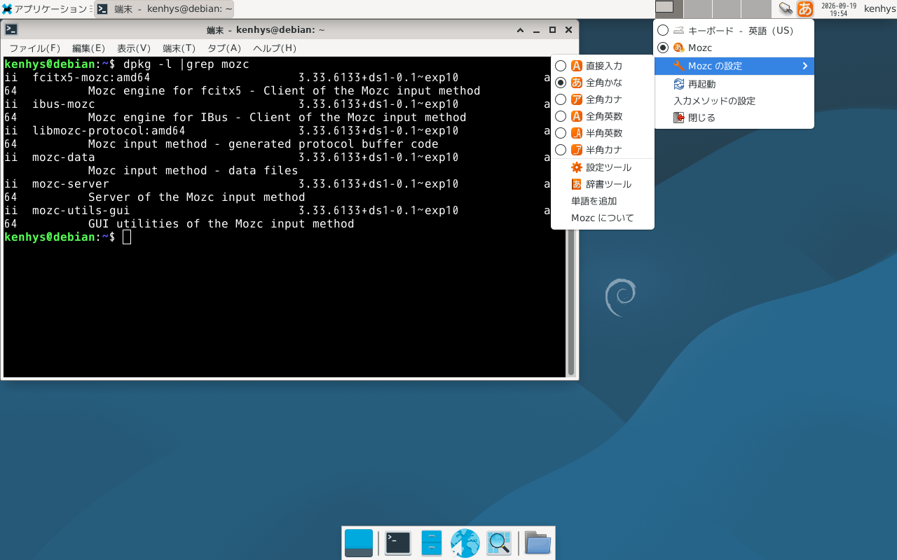Choose the Mozc input method radio entry
This screenshot has width=897, height=560.
point(734,48)
